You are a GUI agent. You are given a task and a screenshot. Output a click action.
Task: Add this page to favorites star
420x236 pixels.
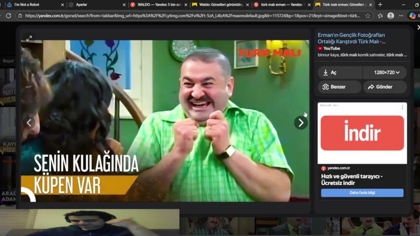(368, 16)
